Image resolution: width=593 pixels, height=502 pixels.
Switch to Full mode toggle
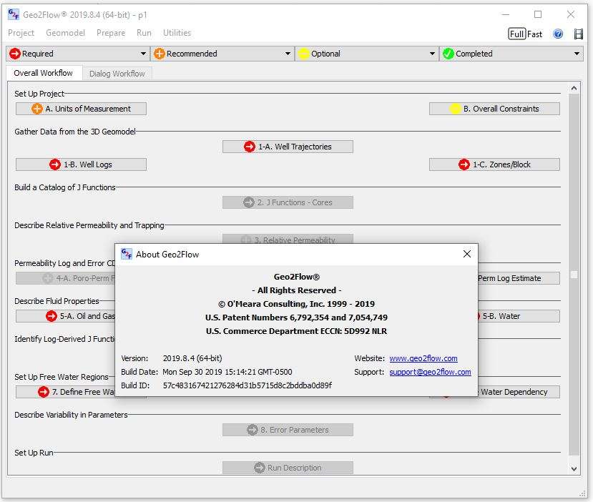(x=516, y=34)
